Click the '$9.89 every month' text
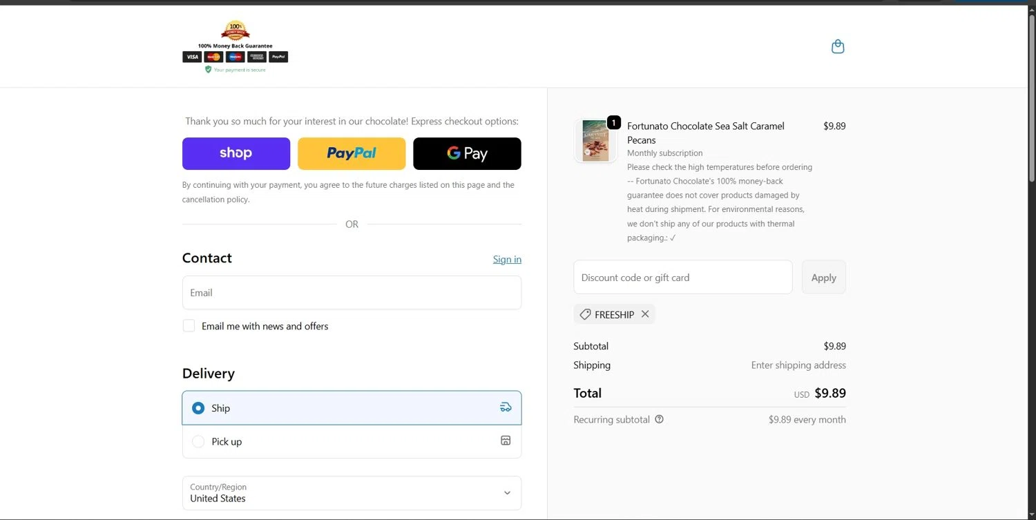 (x=807, y=419)
